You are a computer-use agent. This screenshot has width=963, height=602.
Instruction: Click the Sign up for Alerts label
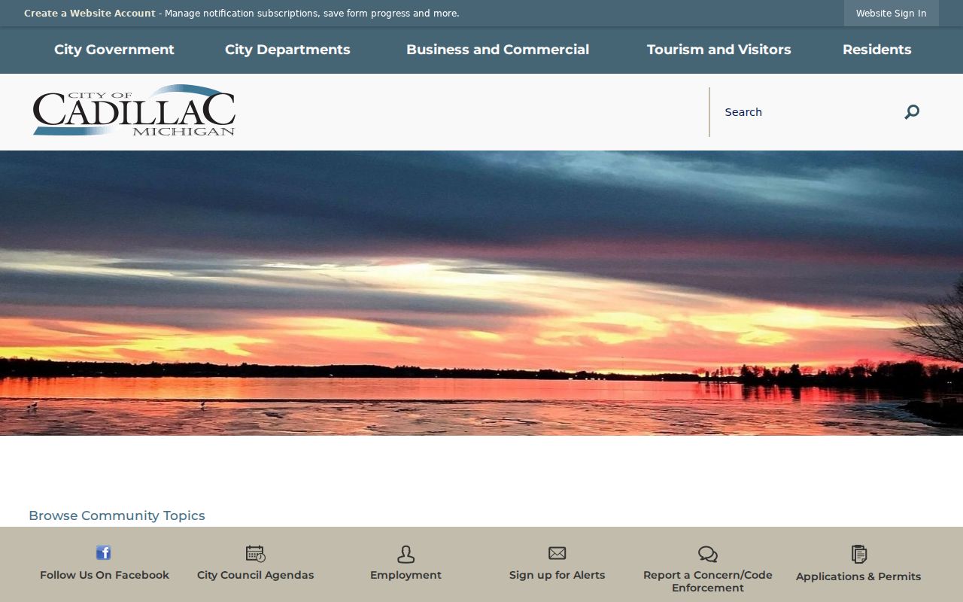[557, 575]
